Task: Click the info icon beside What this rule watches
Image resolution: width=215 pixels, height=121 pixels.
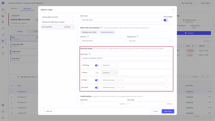Action: pos(102,28)
